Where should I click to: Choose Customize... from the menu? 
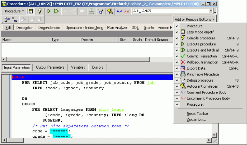point(196,120)
